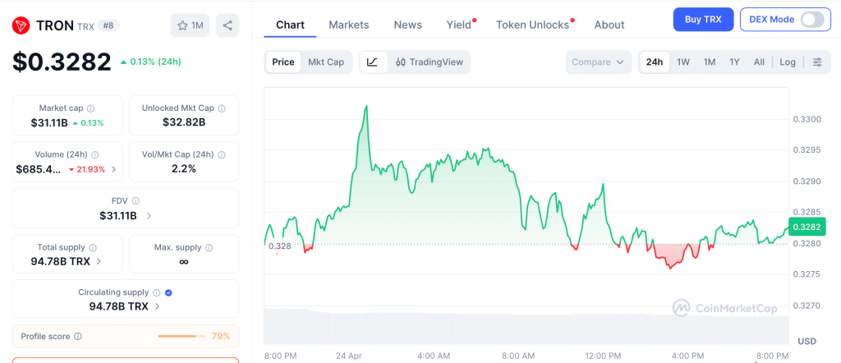Click the Profile score progress bar
This screenshot has height=363, width=841.
pyautogui.click(x=182, y=336)
